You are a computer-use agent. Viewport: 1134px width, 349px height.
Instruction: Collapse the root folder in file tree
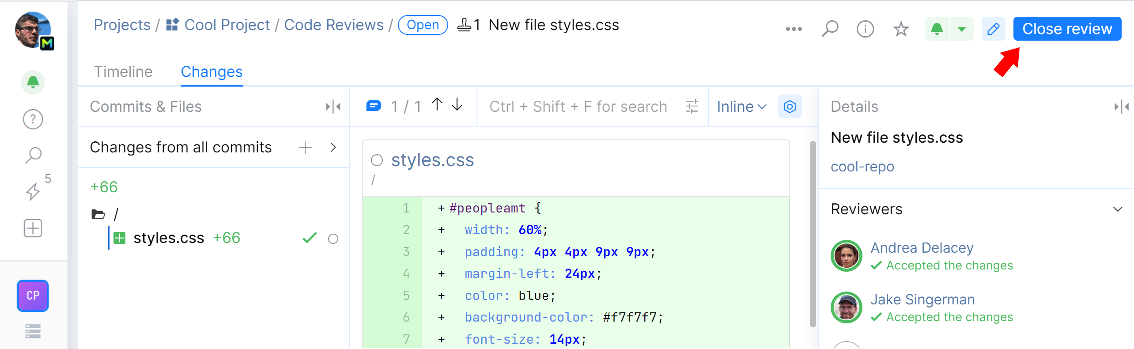tap(98, 214)
